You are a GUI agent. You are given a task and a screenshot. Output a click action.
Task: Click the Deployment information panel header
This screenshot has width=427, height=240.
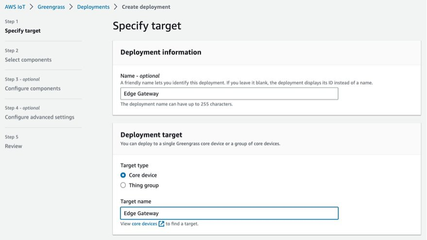click(x=161, y=52)
